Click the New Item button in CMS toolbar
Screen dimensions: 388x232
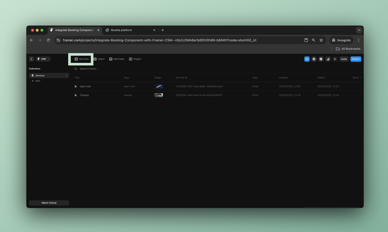(x=82, y=59)
